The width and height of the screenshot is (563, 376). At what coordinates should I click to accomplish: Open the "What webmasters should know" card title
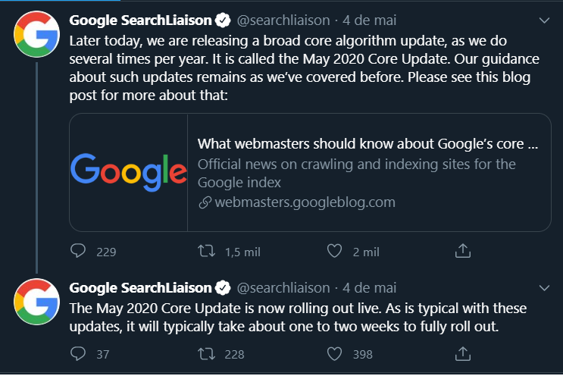coord(368,144)
